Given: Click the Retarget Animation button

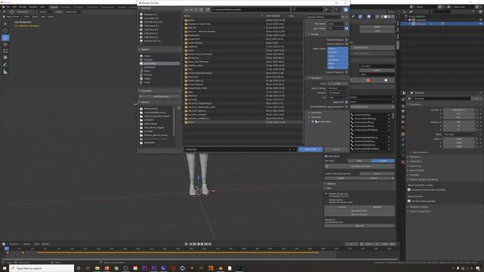Looking at the screenshot, I should click(x=361, y=166).
